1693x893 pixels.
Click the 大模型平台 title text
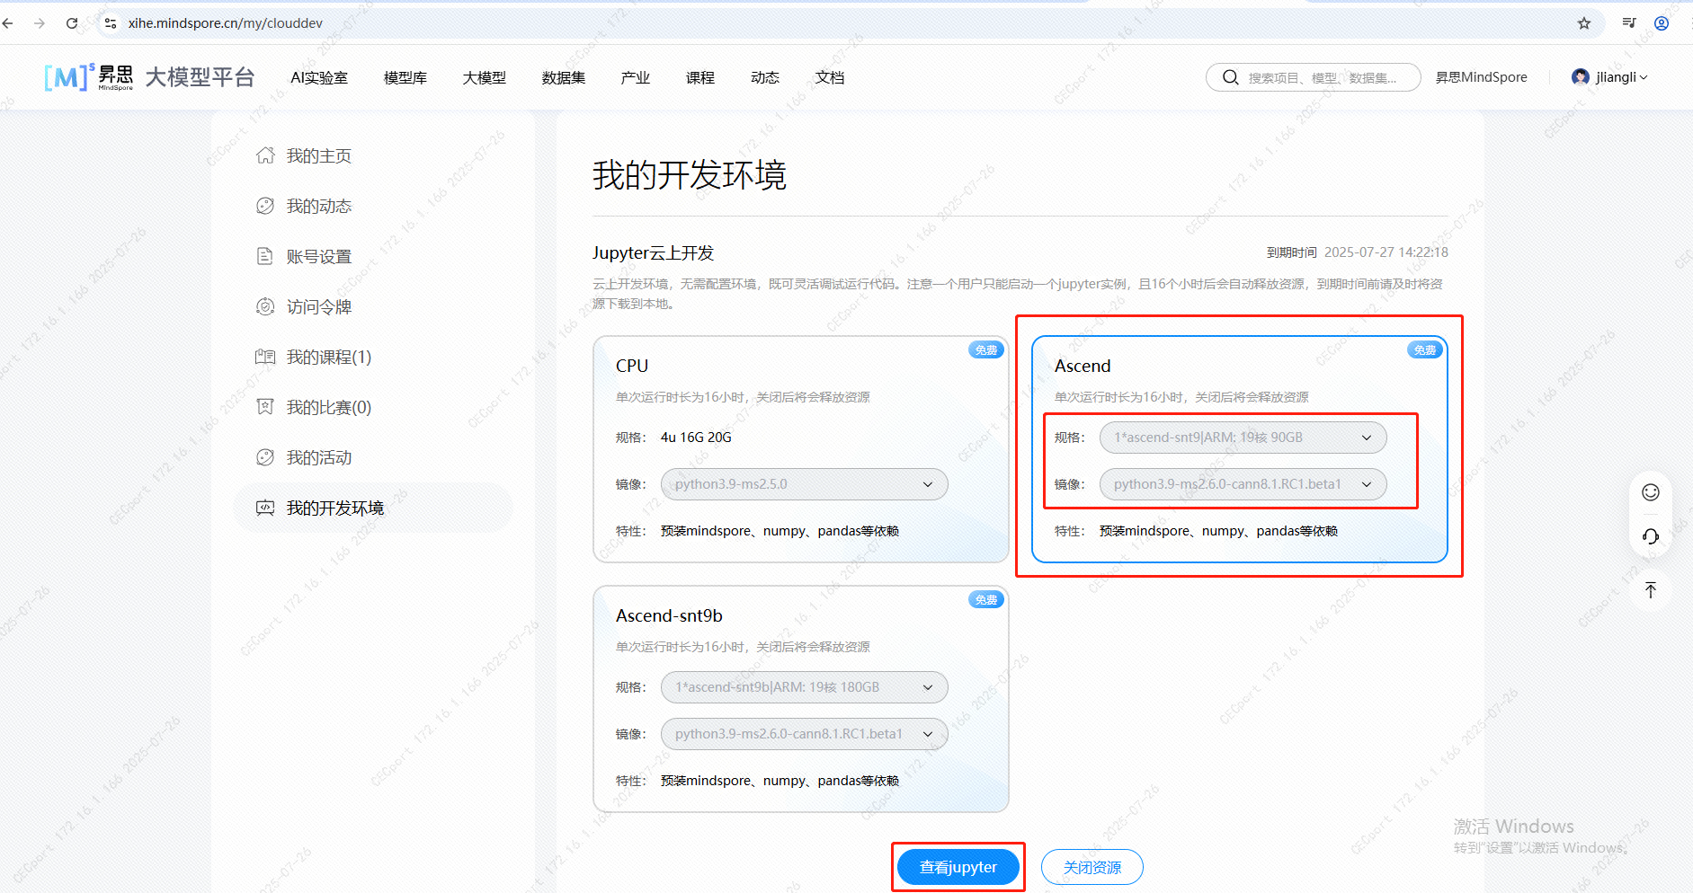(x=200, y=77)
